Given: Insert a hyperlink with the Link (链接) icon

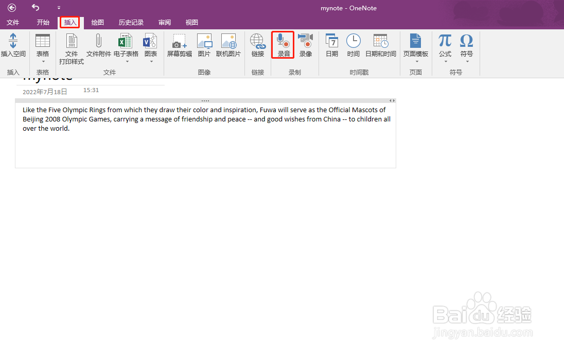Looking at the screenshot, I should click(258, 45).
